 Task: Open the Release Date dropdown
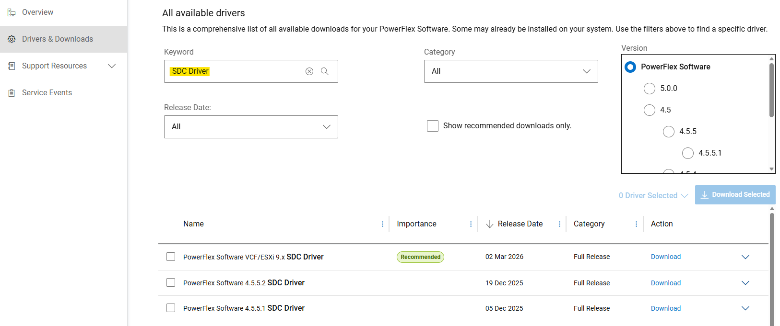click(251, 127)
